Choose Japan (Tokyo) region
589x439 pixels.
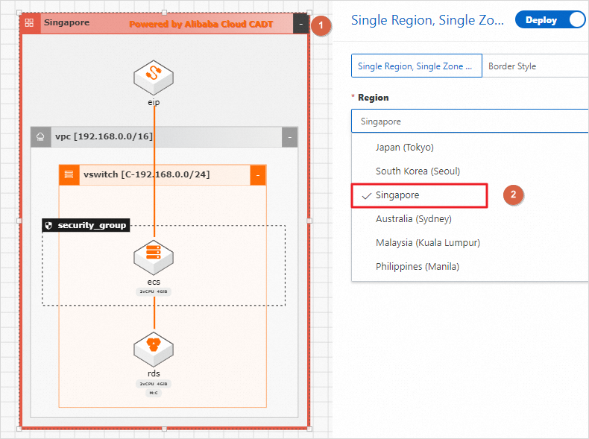(x=470, y=148)
